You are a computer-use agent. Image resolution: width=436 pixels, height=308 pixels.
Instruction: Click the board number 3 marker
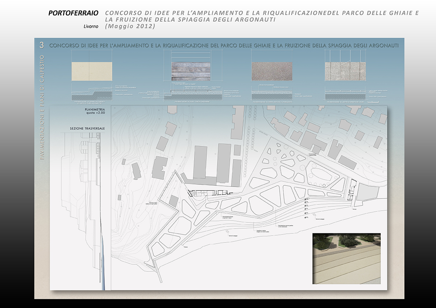point(42,45)
